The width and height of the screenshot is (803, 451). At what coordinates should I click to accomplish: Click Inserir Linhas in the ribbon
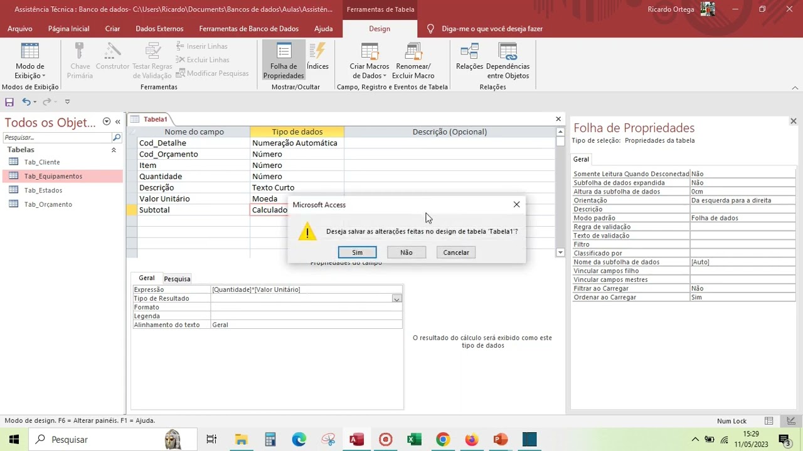tap(201, 46)
